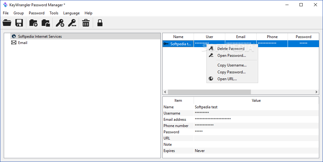This screenshot has height=162, width=323.
Task: Choose Copy Password... from context menu
Action: [232, 72]
